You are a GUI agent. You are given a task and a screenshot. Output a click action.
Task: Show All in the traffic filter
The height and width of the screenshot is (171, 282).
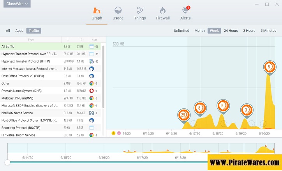coord(8,31)
